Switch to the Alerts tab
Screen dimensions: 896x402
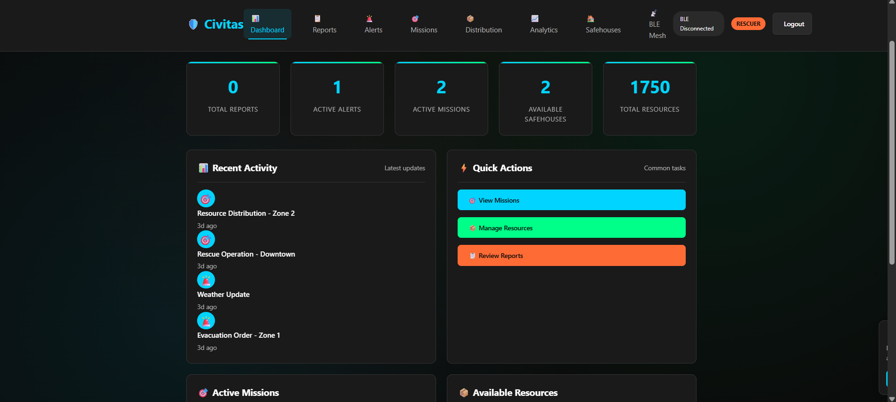click(x=374, y=24)
